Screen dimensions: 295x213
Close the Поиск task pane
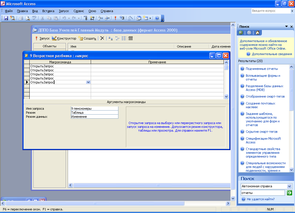coord(292,27)
